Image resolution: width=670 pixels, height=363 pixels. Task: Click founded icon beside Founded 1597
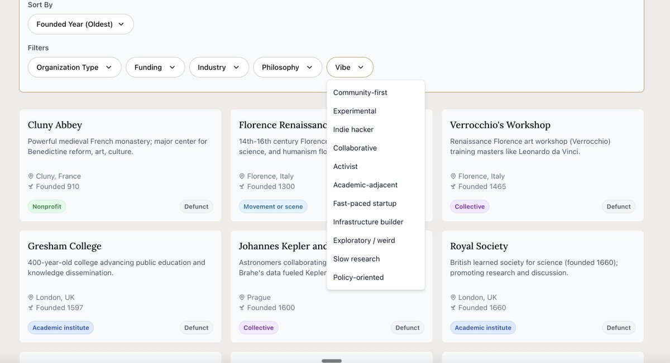click(31, 308)
